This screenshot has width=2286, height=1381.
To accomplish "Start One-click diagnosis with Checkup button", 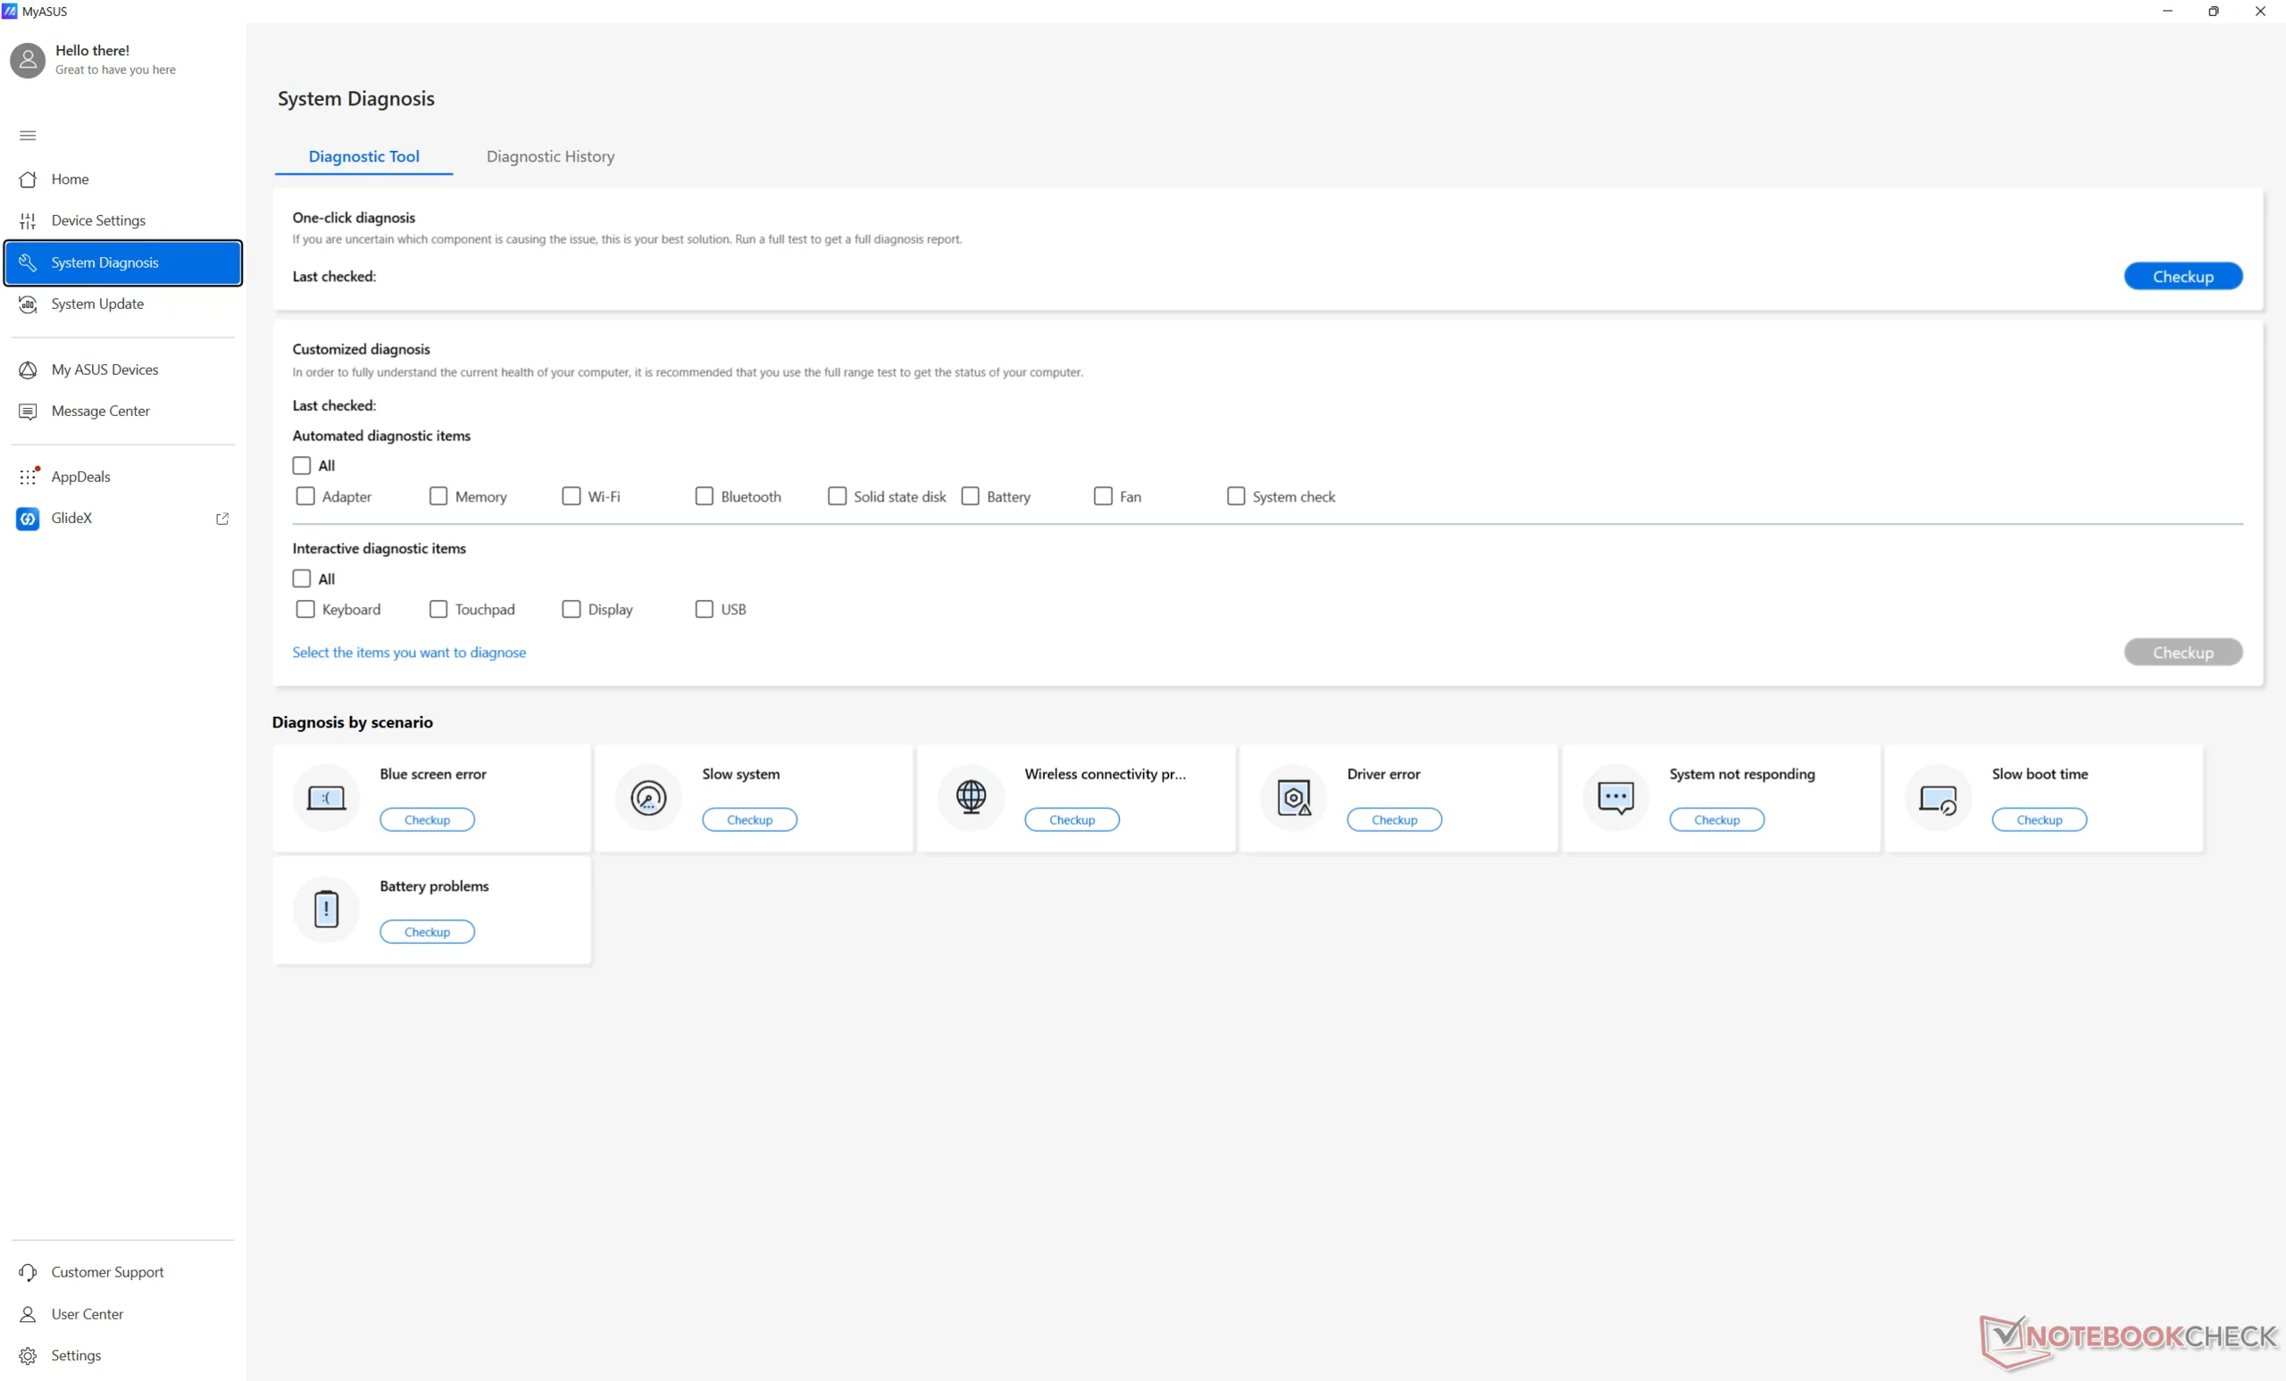I will click(x=2182, y=277).
